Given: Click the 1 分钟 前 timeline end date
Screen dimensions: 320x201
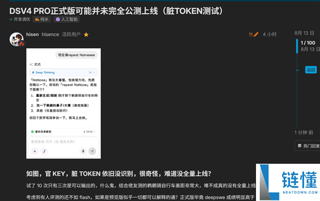Looking at the screenshot, I should click(303, 132).
